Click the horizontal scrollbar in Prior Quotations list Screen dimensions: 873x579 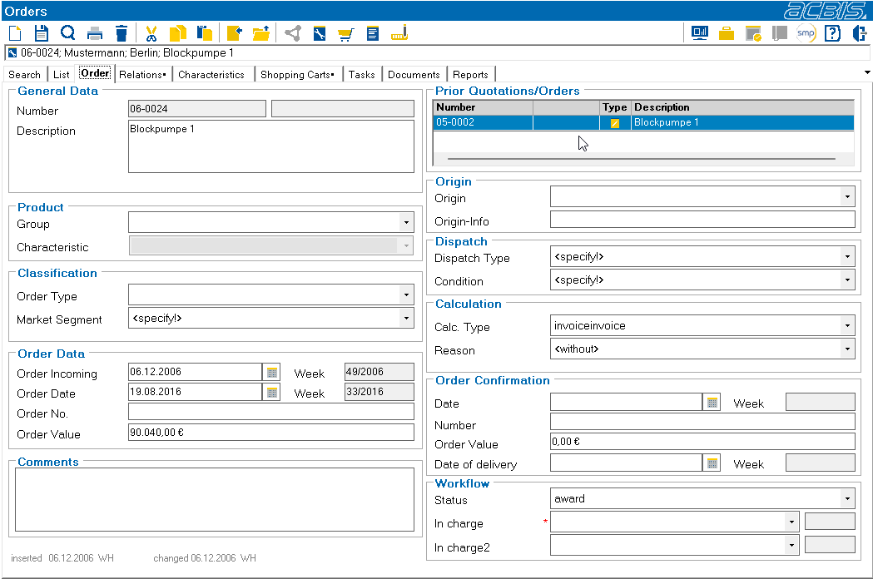pos(642,159)
